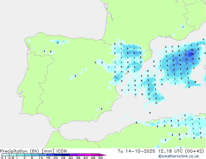Select the 35–40 mm legend color box
This screenshot has height=159, width=206.
point(81,155)
